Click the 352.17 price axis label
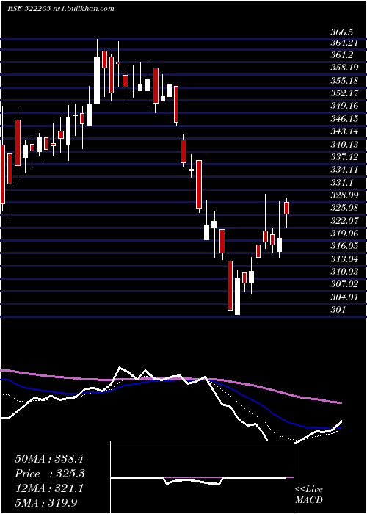This screenshot has width=367, height=514. pos(344,93)
